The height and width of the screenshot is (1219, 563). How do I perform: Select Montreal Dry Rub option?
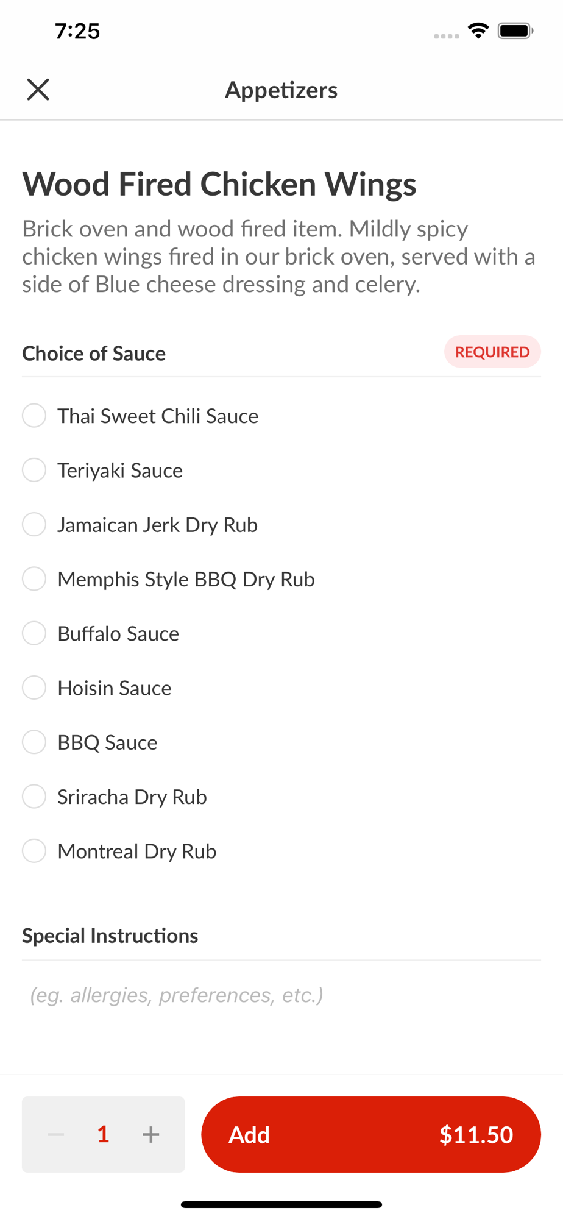(x=34, y=851)
